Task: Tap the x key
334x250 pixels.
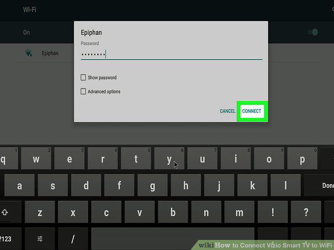Action: click(73, 212)
